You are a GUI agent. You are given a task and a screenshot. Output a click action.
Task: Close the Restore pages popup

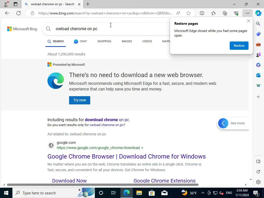[x=248, y=21]
